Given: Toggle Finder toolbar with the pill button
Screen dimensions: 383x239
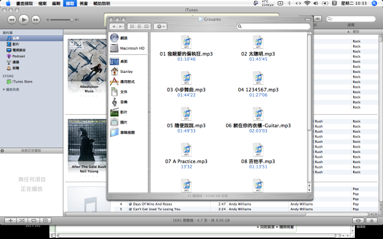Looking at the screenshot, I should (x=308, y=19).
